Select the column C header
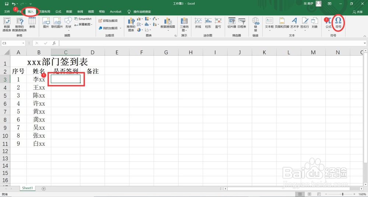This screenshot has width=368, height=197. pyautogui.click(x=66, y=52)
